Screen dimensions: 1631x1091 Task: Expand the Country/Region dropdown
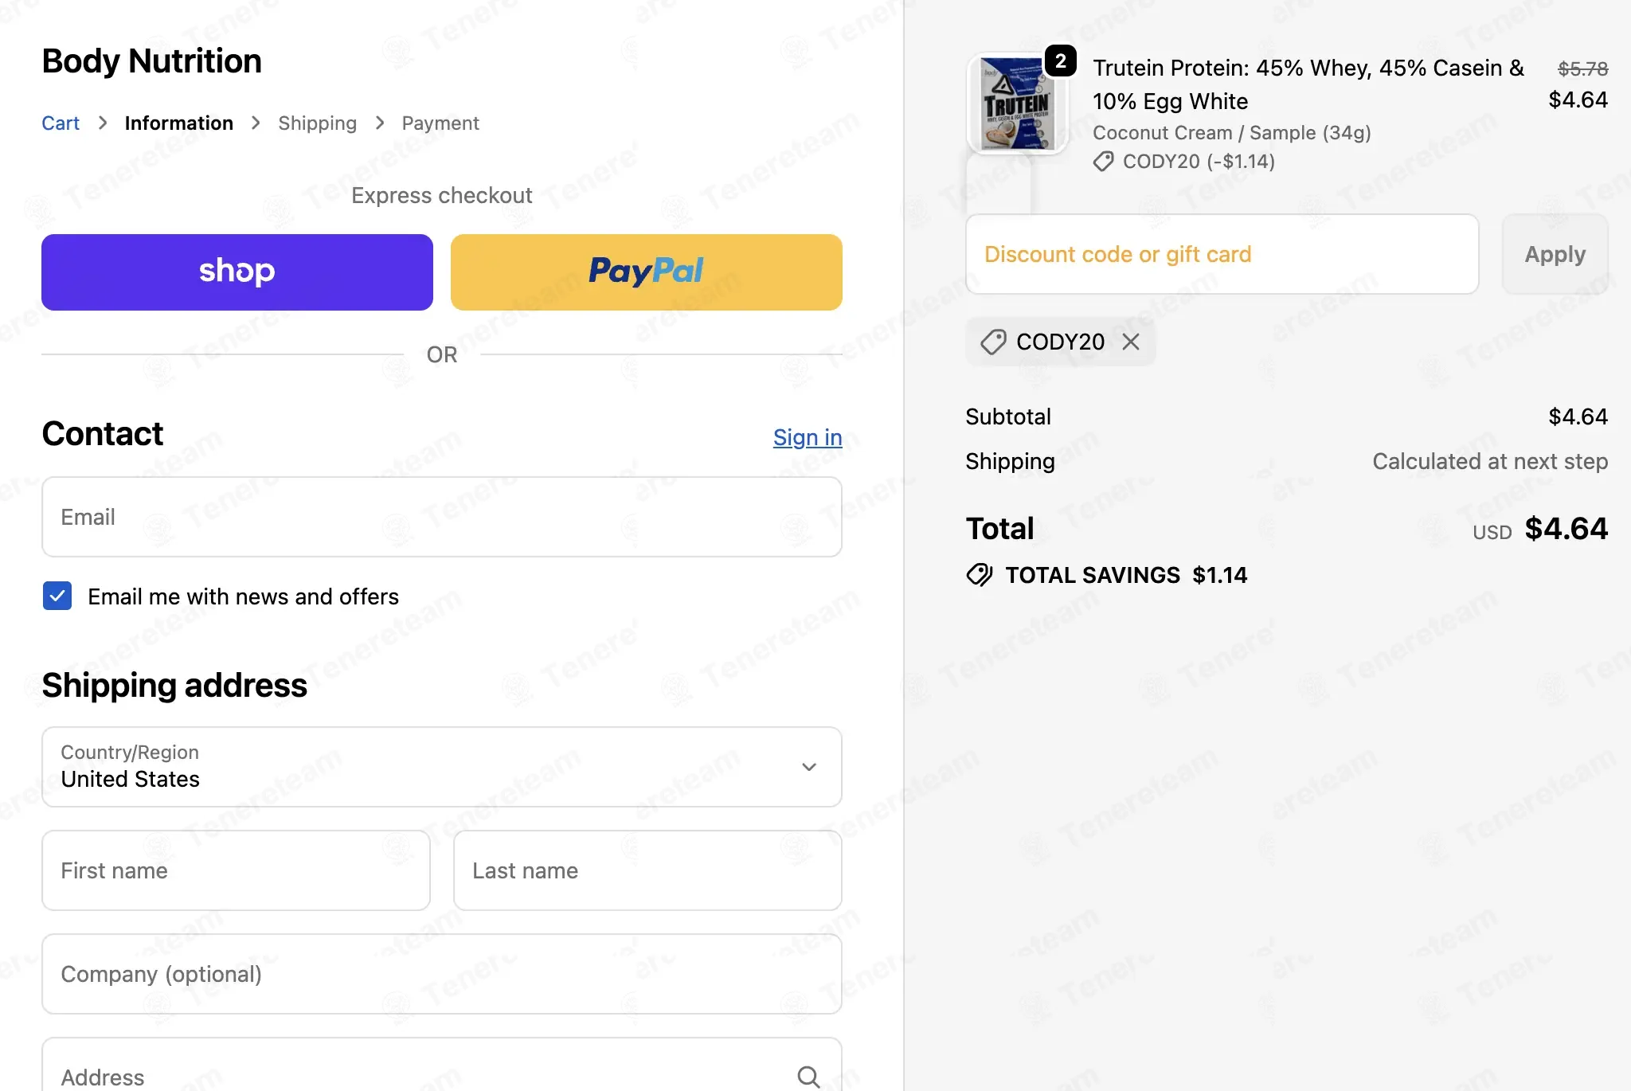pyautogui.click(x=442, y=766)
